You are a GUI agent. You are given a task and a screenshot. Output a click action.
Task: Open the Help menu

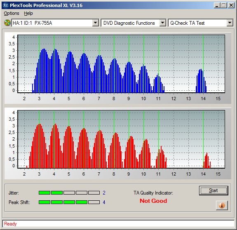[x=28, y=13]
